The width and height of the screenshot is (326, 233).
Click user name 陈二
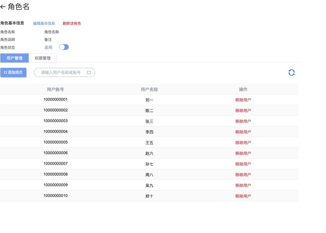149,111
